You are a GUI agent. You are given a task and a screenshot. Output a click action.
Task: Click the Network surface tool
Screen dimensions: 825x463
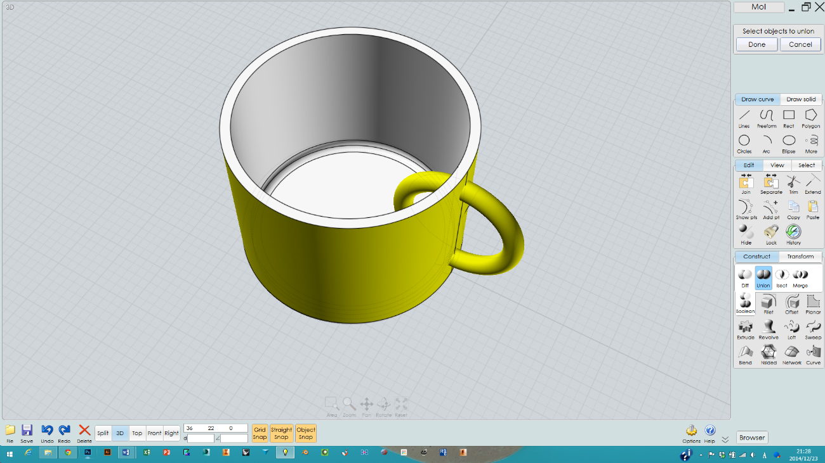pos(791,355)
